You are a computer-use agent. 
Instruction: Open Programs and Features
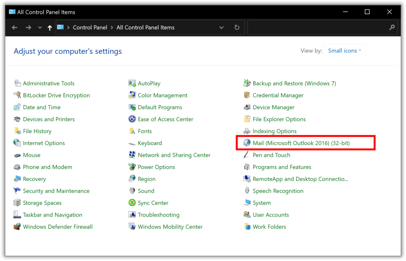coord(282,167)
